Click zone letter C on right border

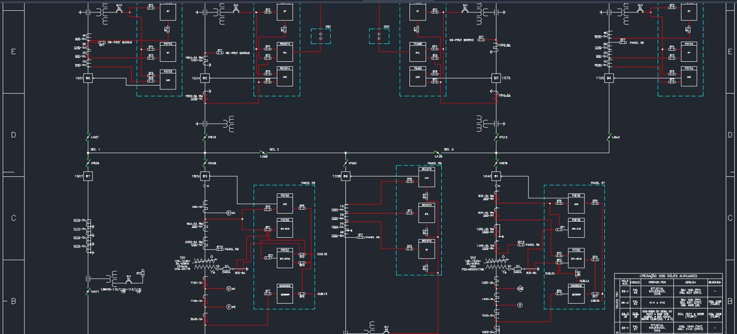point(730,218)
